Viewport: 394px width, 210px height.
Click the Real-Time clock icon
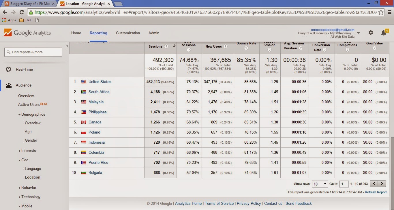coord(9,69)
